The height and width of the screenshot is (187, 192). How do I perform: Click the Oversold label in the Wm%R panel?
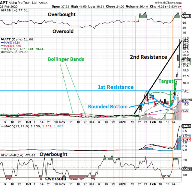click(x=55, y=179)
